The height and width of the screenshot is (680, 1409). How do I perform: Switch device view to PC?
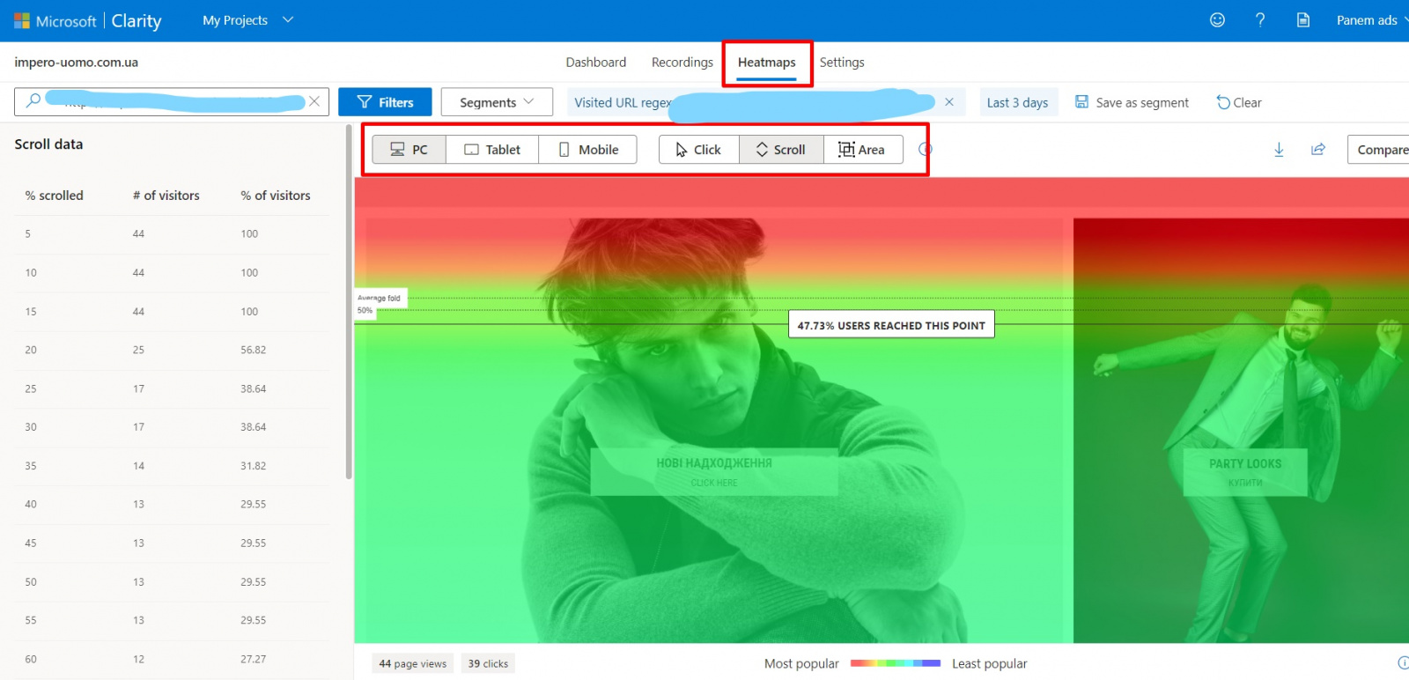point(409,150)
